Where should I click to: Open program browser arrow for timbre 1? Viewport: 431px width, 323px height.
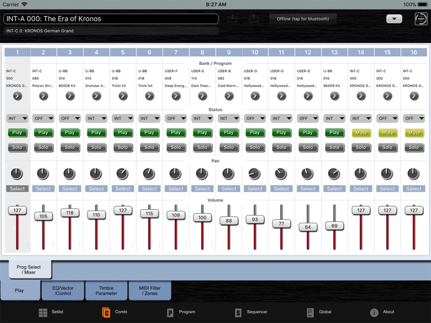pos(17,96)
